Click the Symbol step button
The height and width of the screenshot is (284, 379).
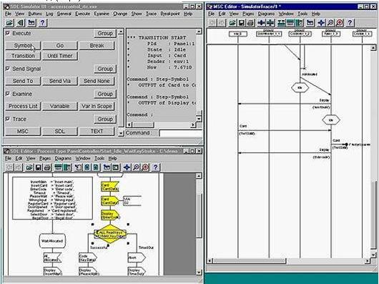coord(23,46)
